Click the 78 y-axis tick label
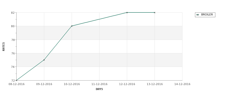The height and width of the screenshot is (107, 245). 13,40
